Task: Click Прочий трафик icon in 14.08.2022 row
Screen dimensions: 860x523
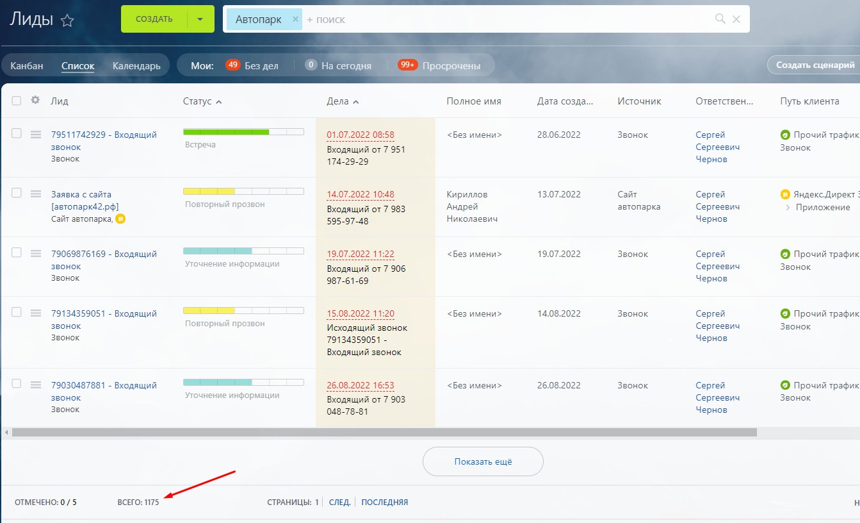Action: [x=785, y=314]
